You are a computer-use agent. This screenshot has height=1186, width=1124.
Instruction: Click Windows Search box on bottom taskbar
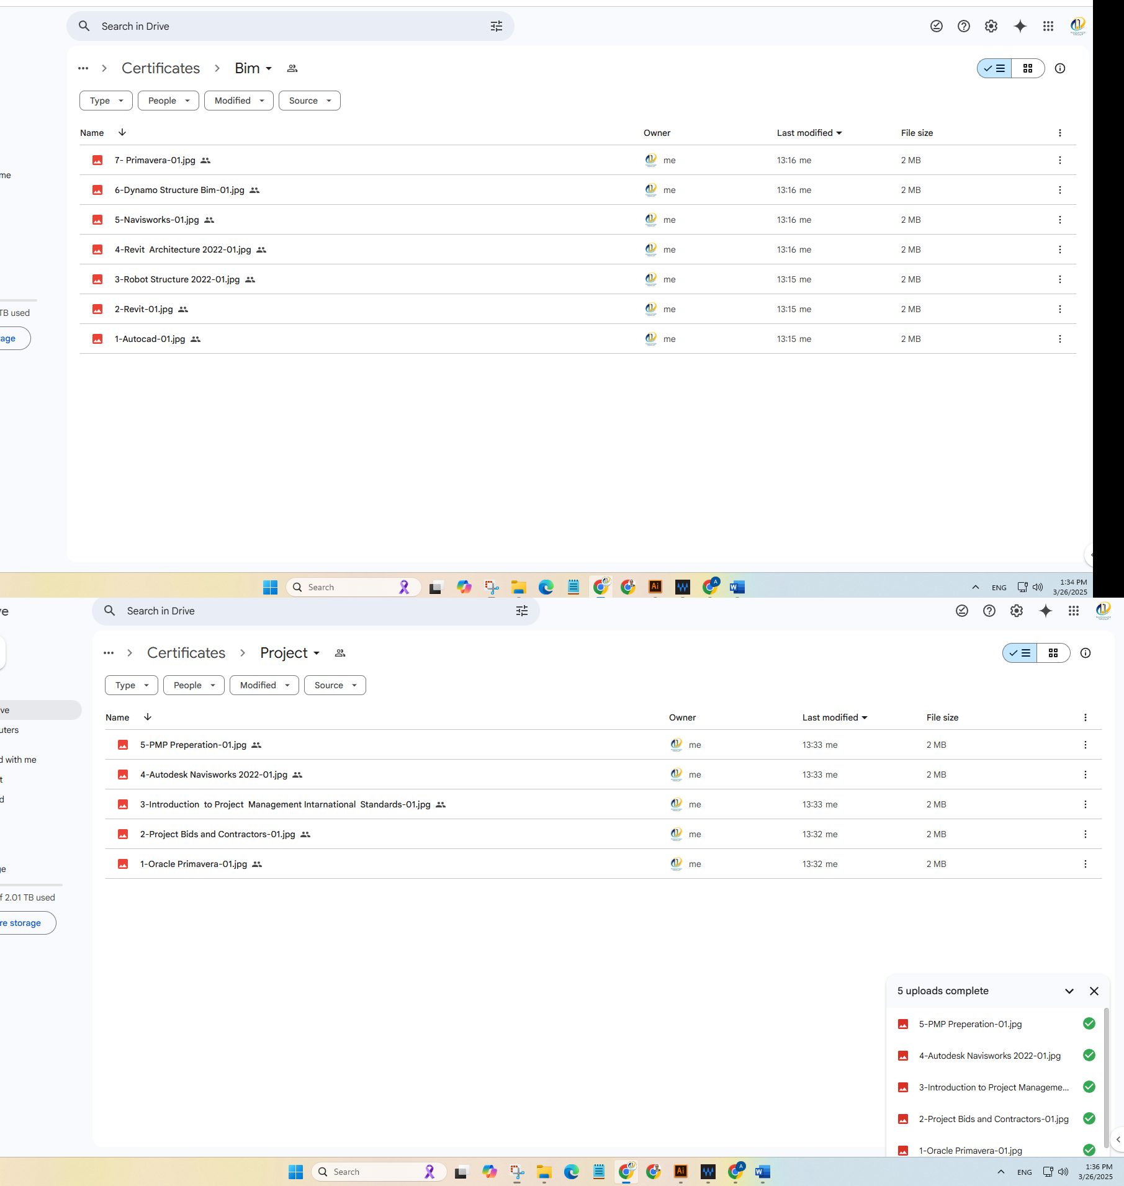coord(379,1172)
